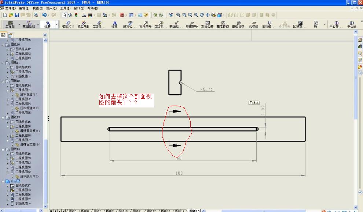Activate the Select arrow cursor tool

pyautogui.click(x=65, y=15)
